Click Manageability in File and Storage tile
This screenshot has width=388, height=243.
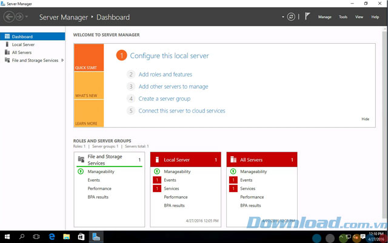(x=101, y=171)
